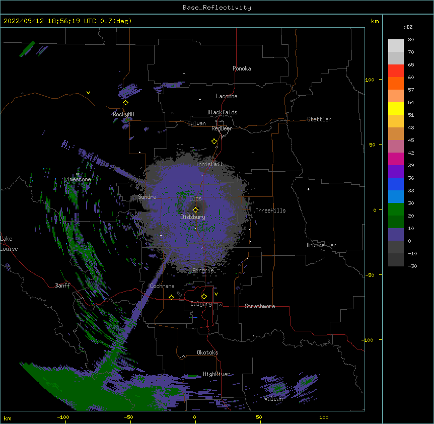Select the yellow V marker east of Calgary diamond
Image resolution: width=434 pixels, height=424 pixels.
(216, 294)
